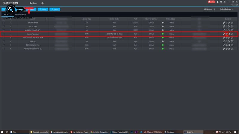Select the Encode Device tab
The width and height of the screenshot is (239, 134).
click(x=20, y=14)
